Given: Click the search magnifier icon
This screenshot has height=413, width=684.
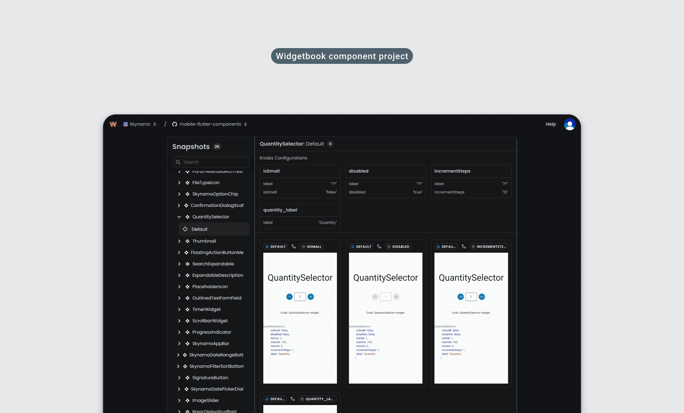Looking at the screenshot, I should pos(178,162).
